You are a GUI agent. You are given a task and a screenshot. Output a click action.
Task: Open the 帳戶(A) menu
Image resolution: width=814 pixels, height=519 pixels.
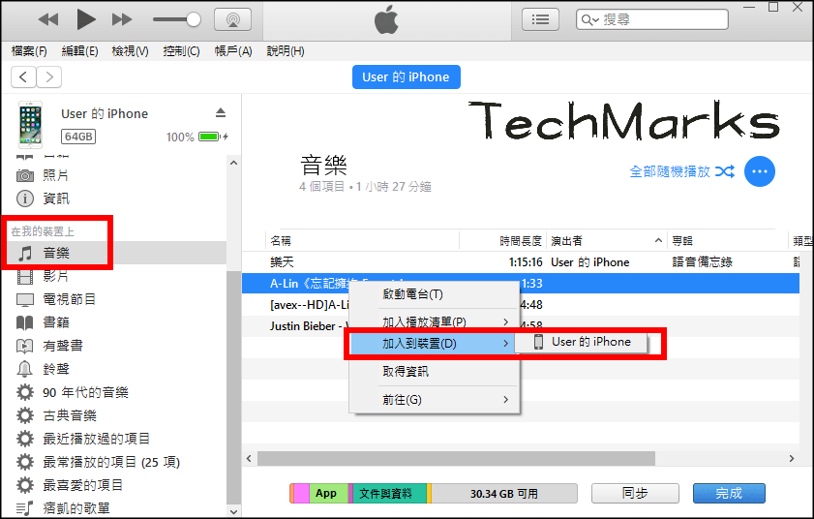coord(233,51)
